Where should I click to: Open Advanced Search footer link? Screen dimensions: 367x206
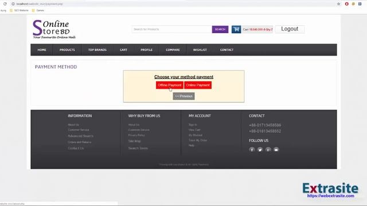80,136
